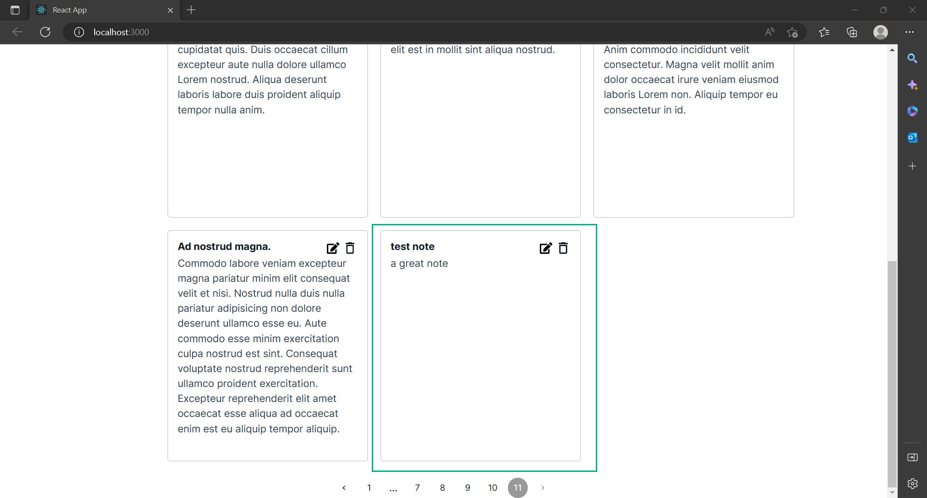Viewport: 927px width, 498px height.
Task: Click the page vertical scrollbar thumb
Action: (x=892, y=374)
